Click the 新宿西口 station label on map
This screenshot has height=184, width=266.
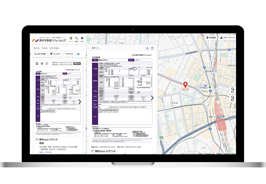(x=204, y=88)
